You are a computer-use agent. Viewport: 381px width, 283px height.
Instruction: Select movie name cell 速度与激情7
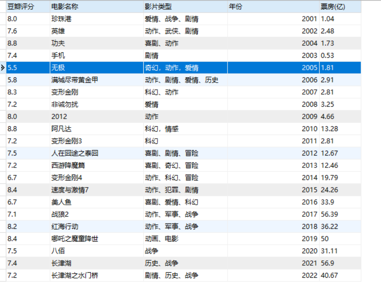tap(97, 190)
